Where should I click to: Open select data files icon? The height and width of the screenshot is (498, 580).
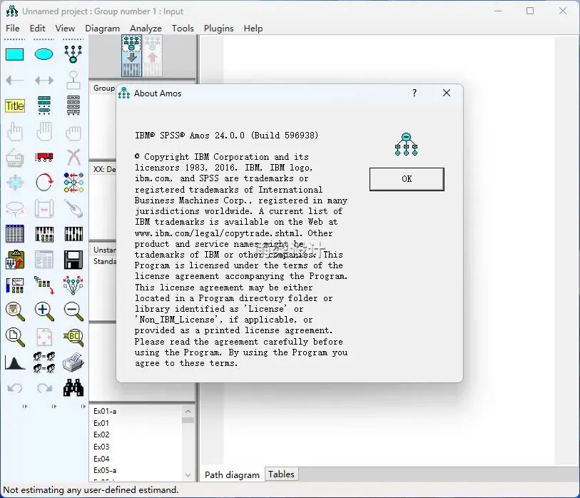coord(15,233)
